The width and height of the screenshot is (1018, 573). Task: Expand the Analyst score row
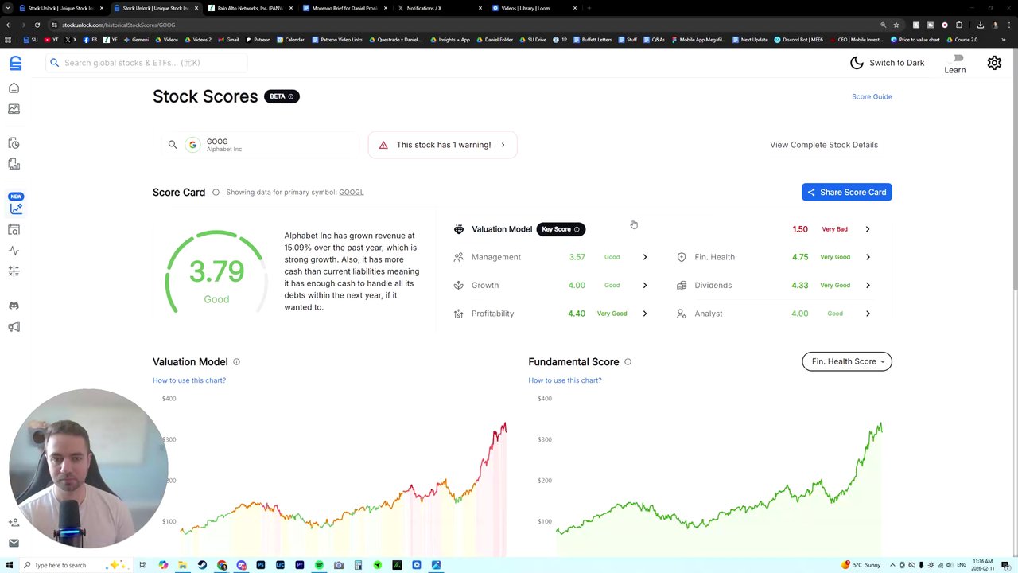click(867, 314)
